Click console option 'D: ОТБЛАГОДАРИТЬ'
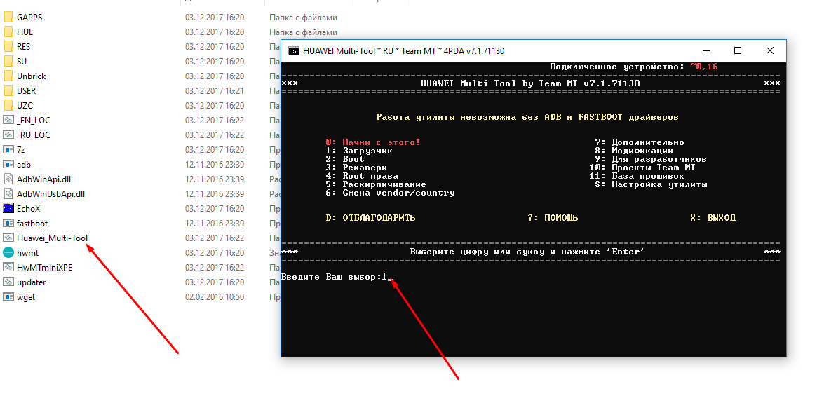 370,218
